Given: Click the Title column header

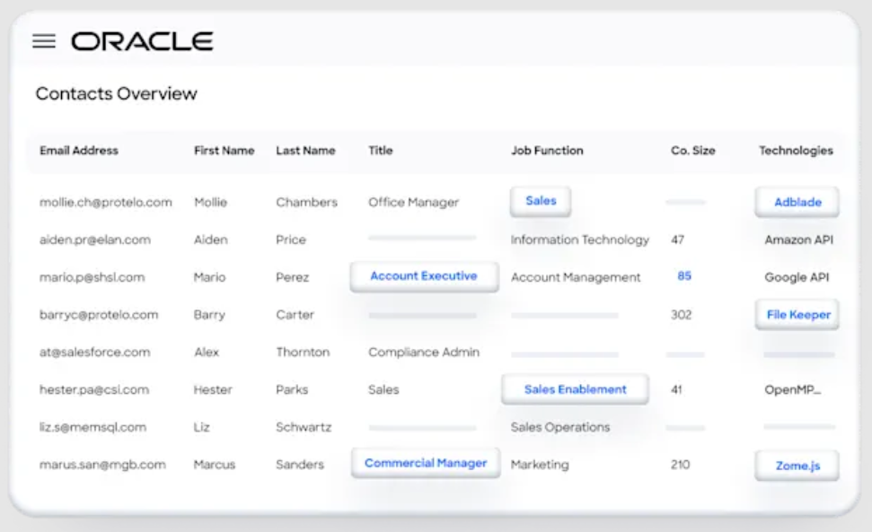Looking at the screenshot, I should [x=381, y=151].
